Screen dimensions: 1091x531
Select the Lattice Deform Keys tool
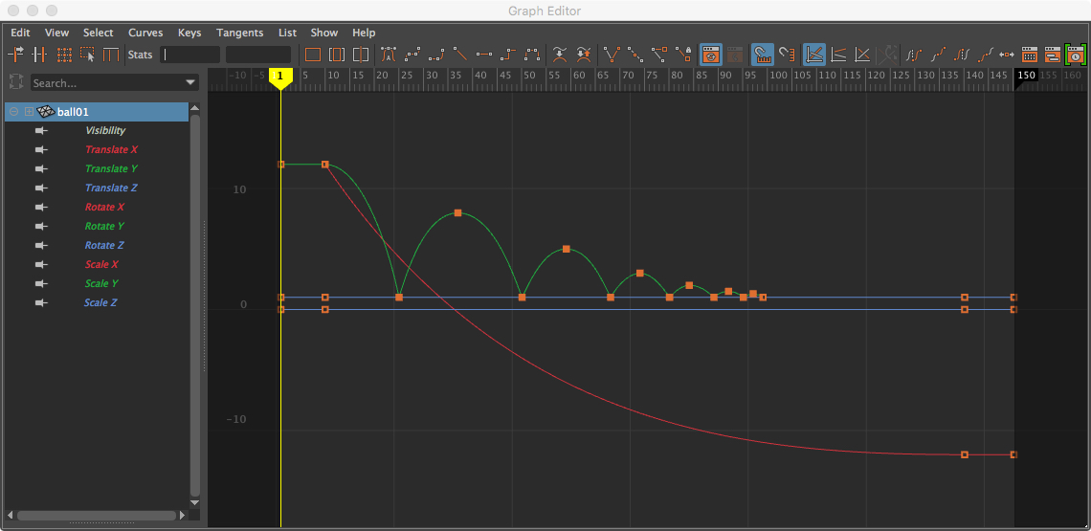(64, 55)
